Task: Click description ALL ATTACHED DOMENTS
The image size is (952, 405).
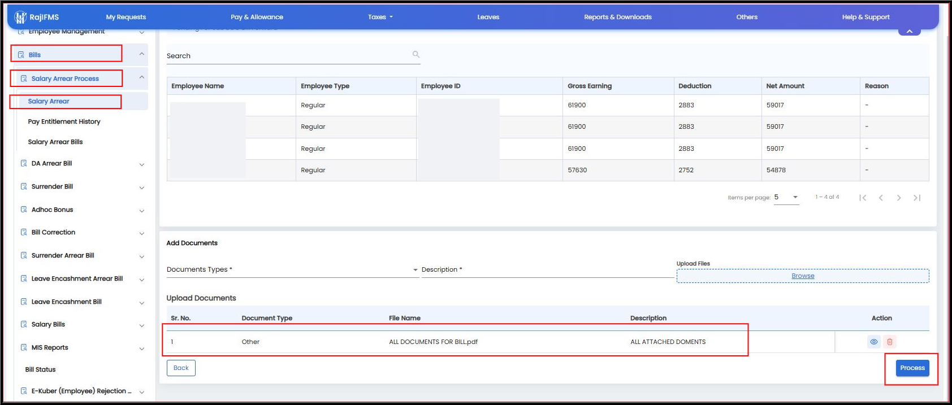Action: [x=668, y=342]
